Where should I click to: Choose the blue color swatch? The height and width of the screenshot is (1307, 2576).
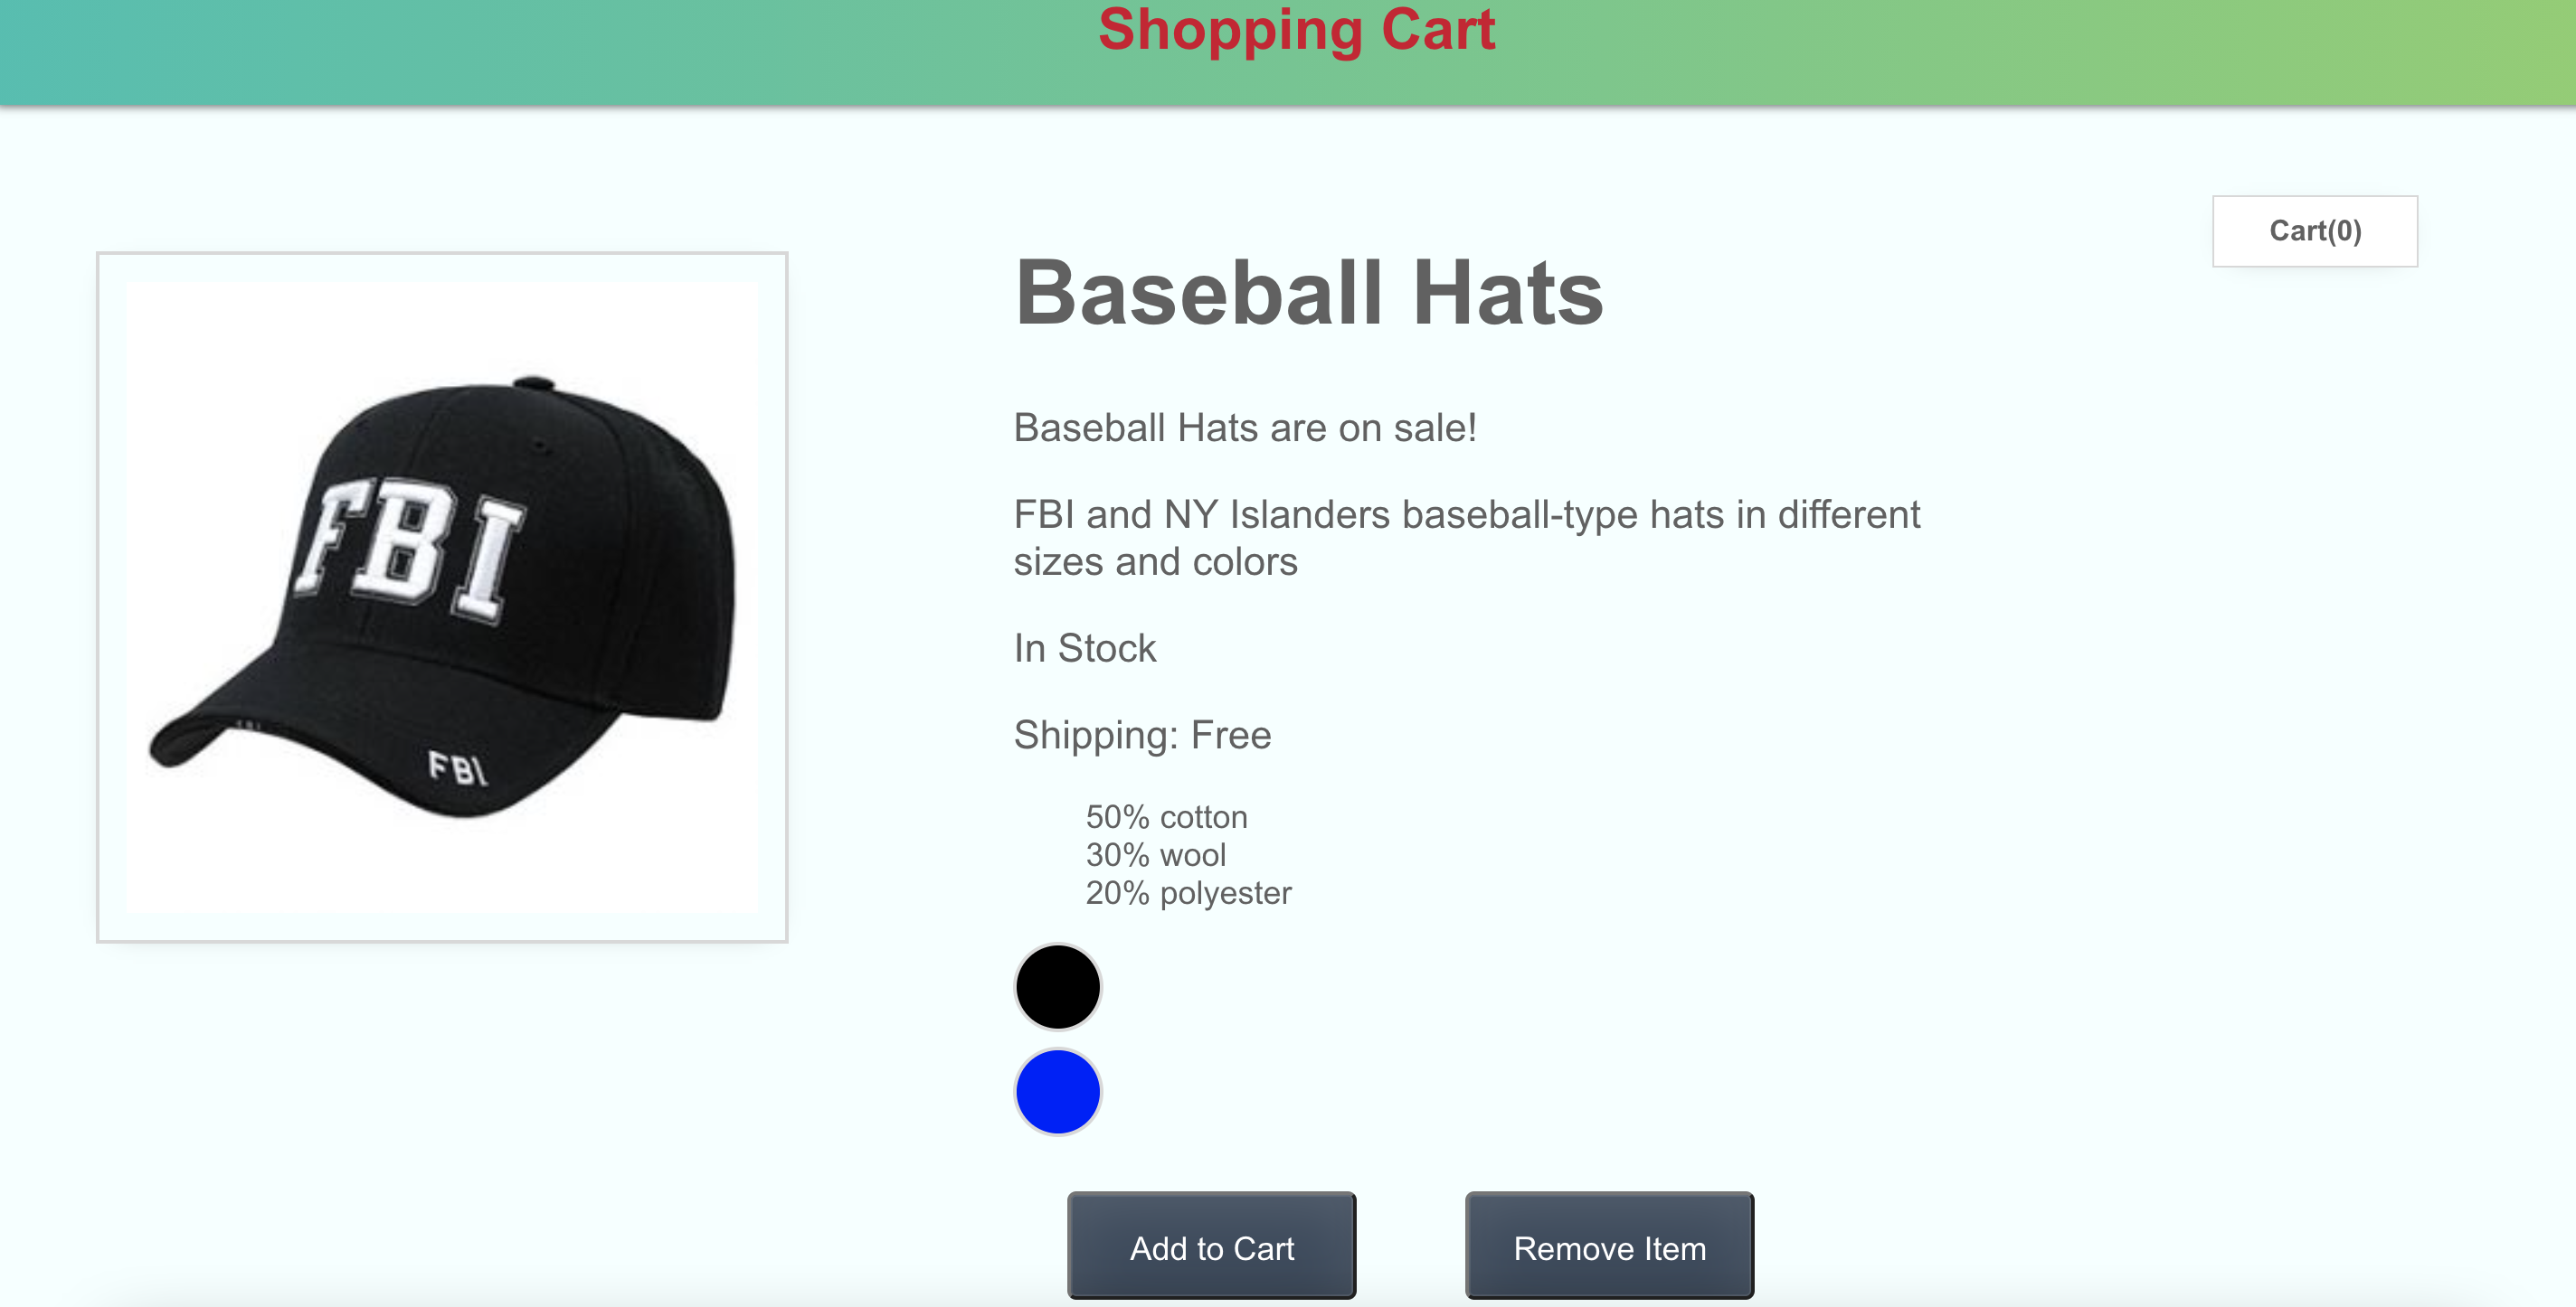pyautogui.click(x=1057, y=1091)
